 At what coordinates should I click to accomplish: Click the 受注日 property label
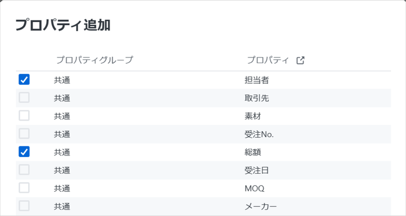coord(256,171)
